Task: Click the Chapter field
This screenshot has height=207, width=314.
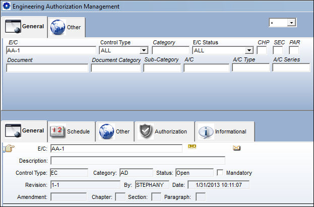Action: click(x=120, y=197)
